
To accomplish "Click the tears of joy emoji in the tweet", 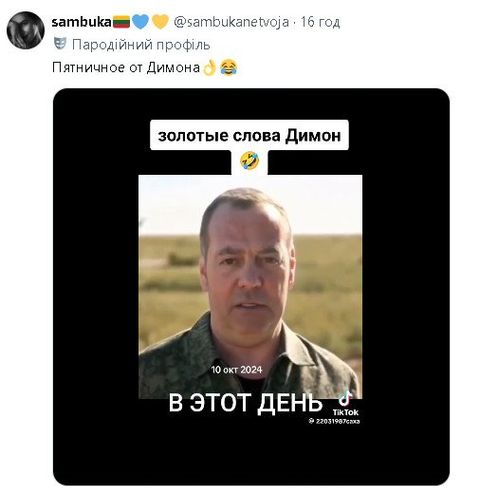I will [x=229, y=67].
